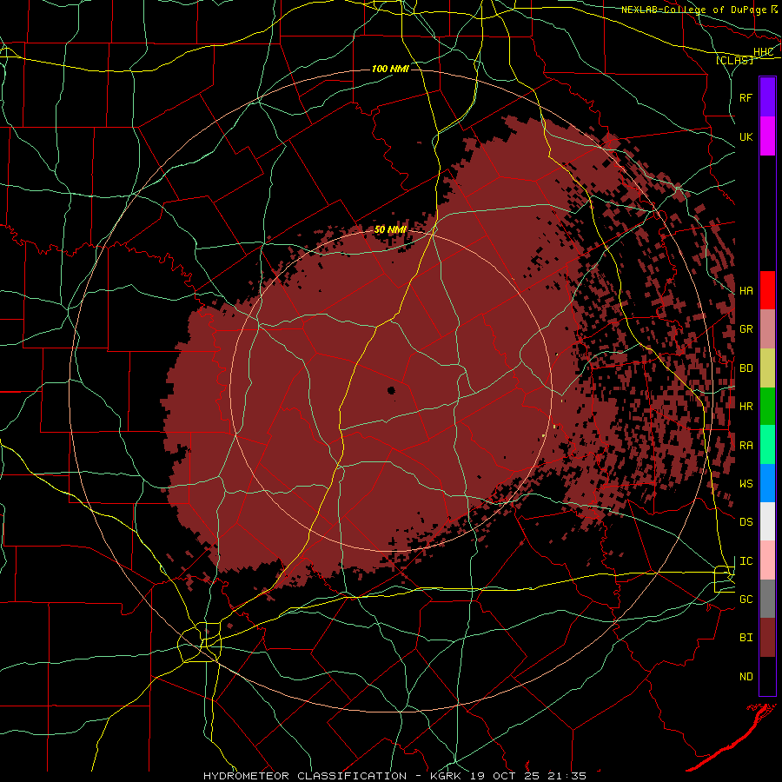
Task: Click the WS legend label
Action: tap(746, 484)
